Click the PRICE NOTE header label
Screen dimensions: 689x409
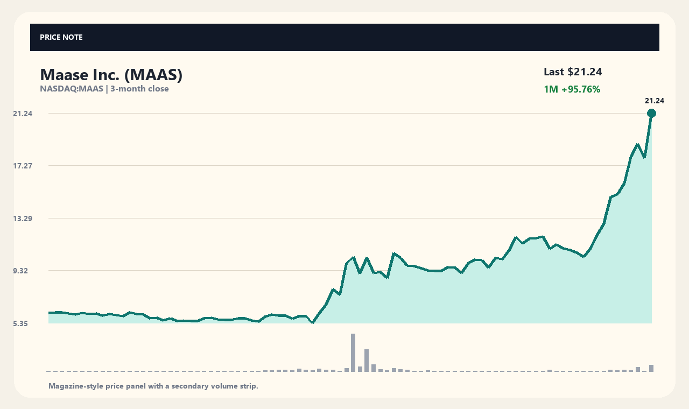coord(61,37)
